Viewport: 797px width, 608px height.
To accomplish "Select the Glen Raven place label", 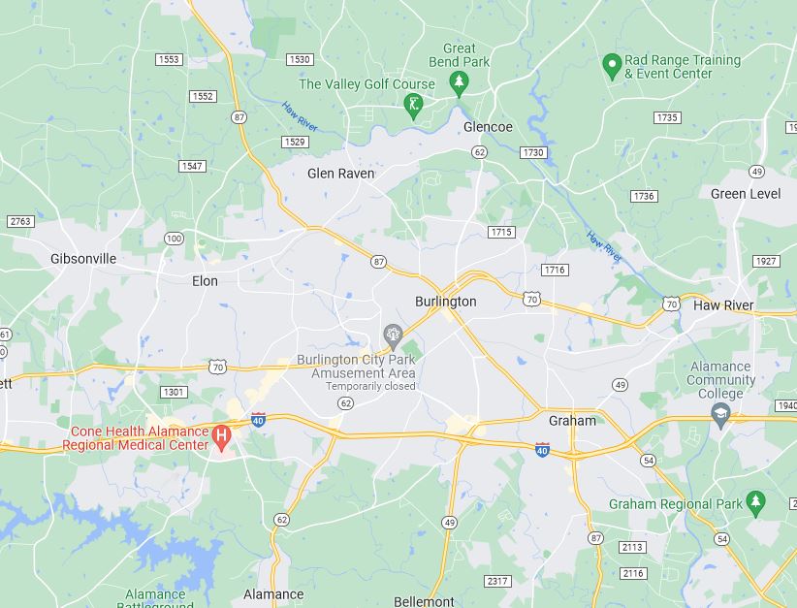I will click(340, 174).
